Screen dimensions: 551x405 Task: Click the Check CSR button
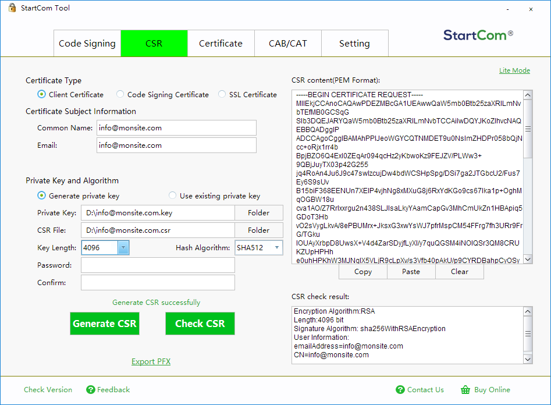coord(200,324)
